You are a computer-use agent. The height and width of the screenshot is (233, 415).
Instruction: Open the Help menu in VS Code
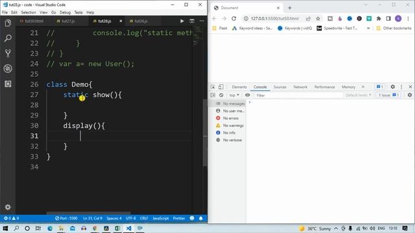tap(90, 12)
